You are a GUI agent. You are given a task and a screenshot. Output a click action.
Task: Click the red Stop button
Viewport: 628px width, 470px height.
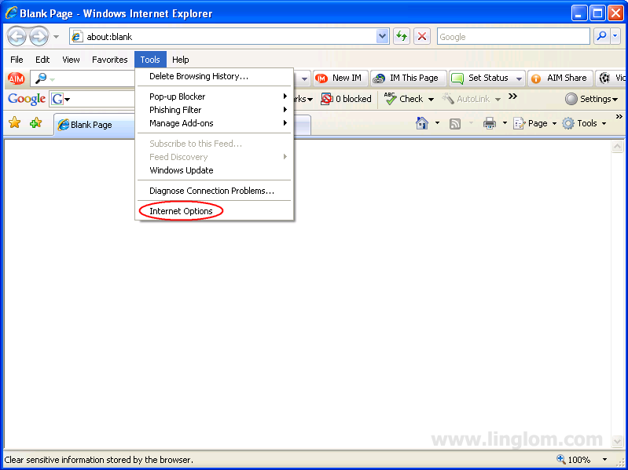[422, 37]
